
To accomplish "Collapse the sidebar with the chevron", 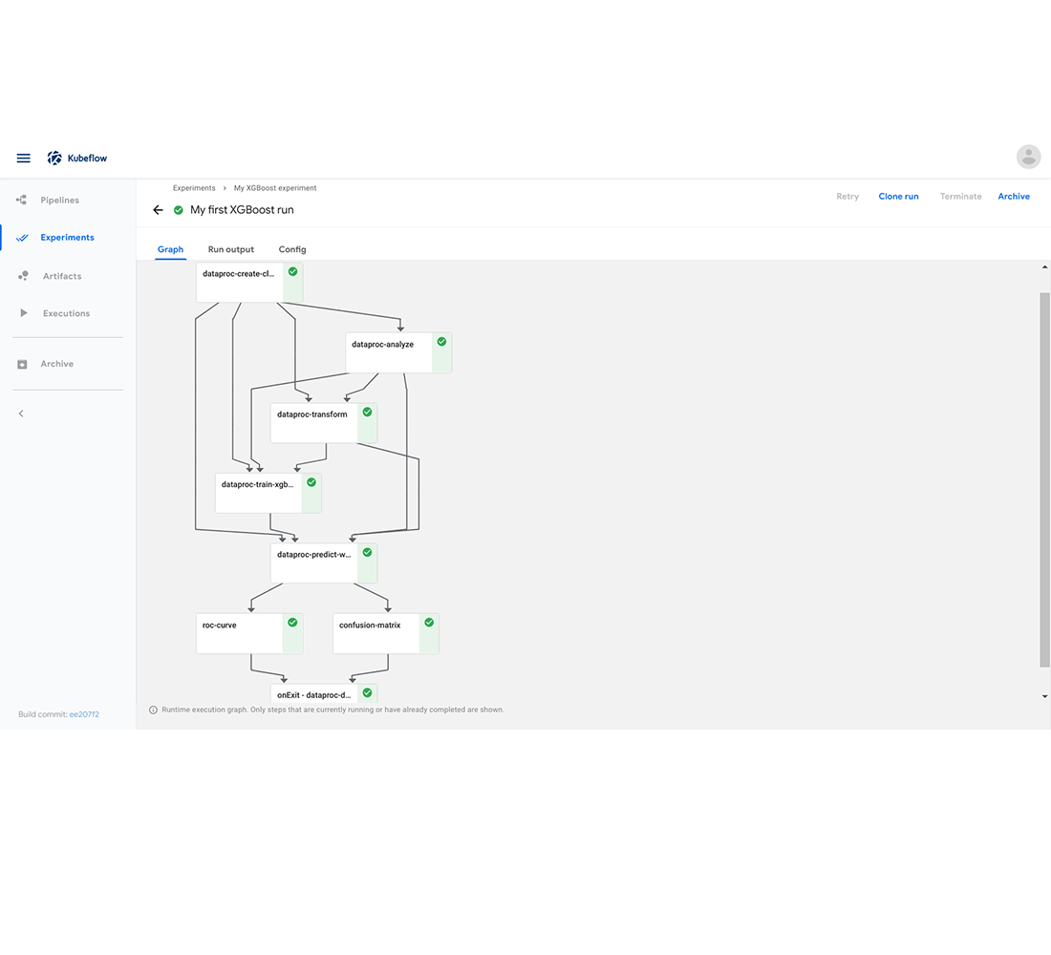I will pyautogui.click(x=21, y=414).
